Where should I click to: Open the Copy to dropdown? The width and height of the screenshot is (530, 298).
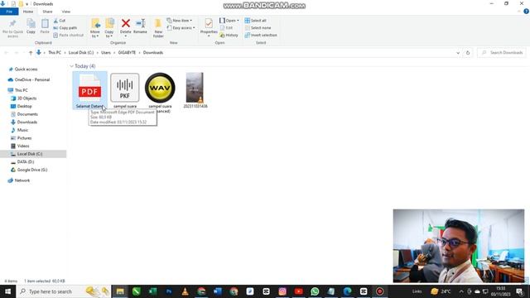click(x=109, y=28)
